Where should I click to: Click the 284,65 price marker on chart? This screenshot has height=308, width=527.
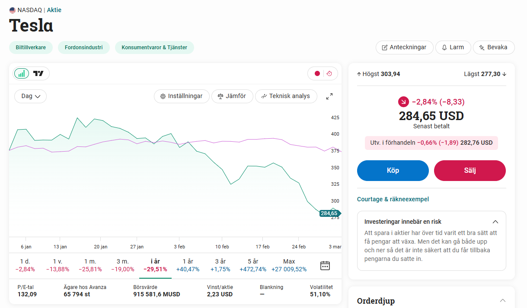point(330,213)
